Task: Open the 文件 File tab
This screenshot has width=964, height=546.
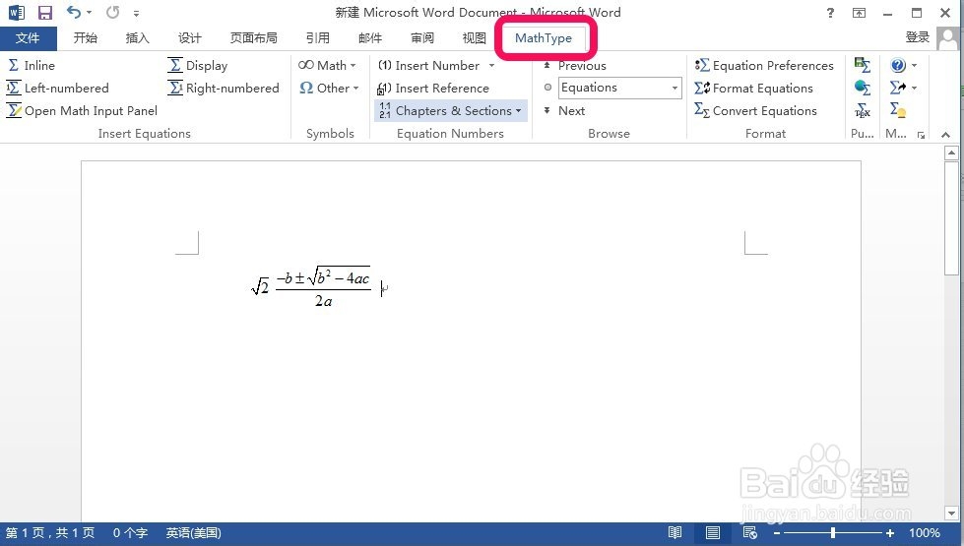Action: tap(29, 38)
